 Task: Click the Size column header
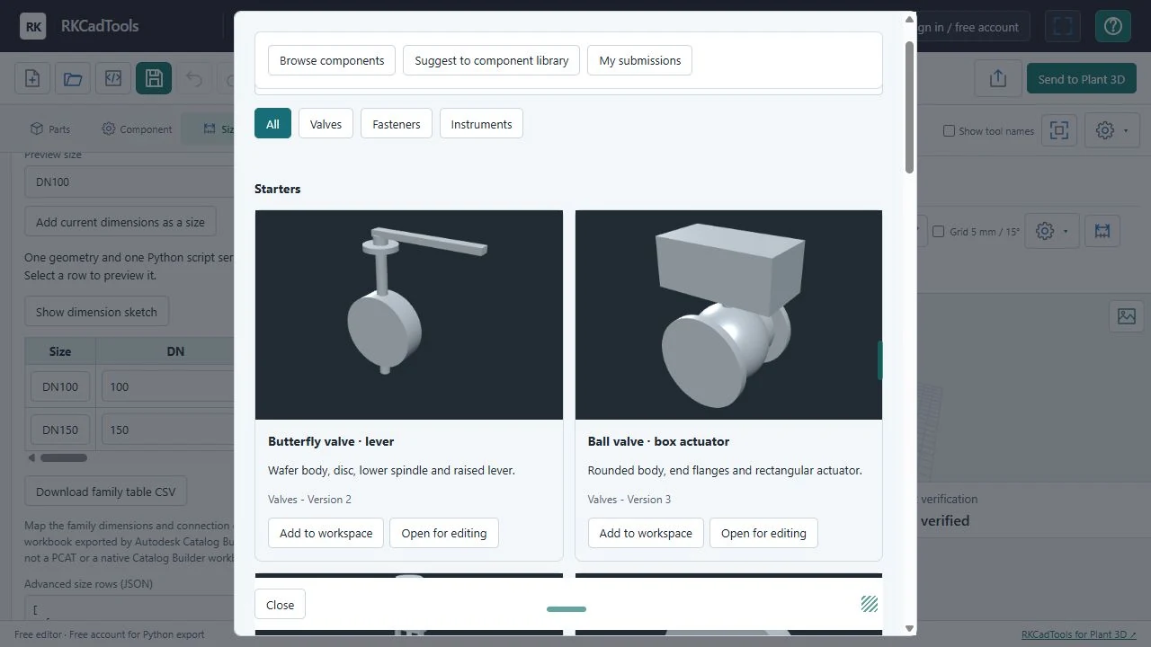pos(60,351)
